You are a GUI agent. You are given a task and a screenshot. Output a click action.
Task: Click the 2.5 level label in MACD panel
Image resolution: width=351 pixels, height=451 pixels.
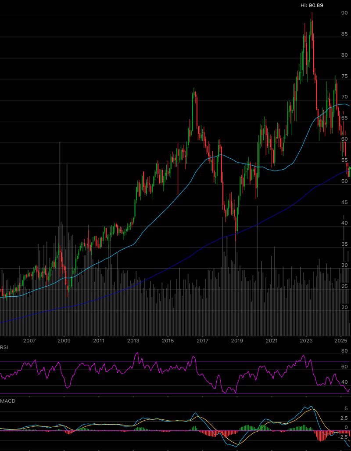coord(344,418)
